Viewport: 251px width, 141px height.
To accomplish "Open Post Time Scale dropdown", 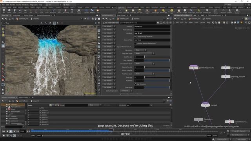I will [x=144, y=74].
